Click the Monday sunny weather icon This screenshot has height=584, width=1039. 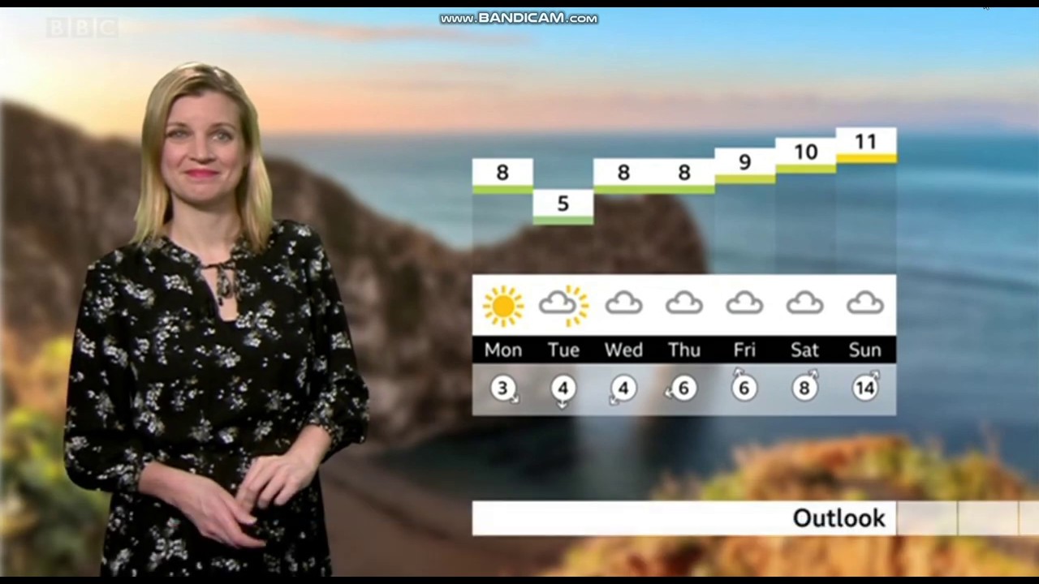tap(503, 306)
